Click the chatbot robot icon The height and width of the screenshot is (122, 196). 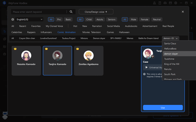(5, 115)
